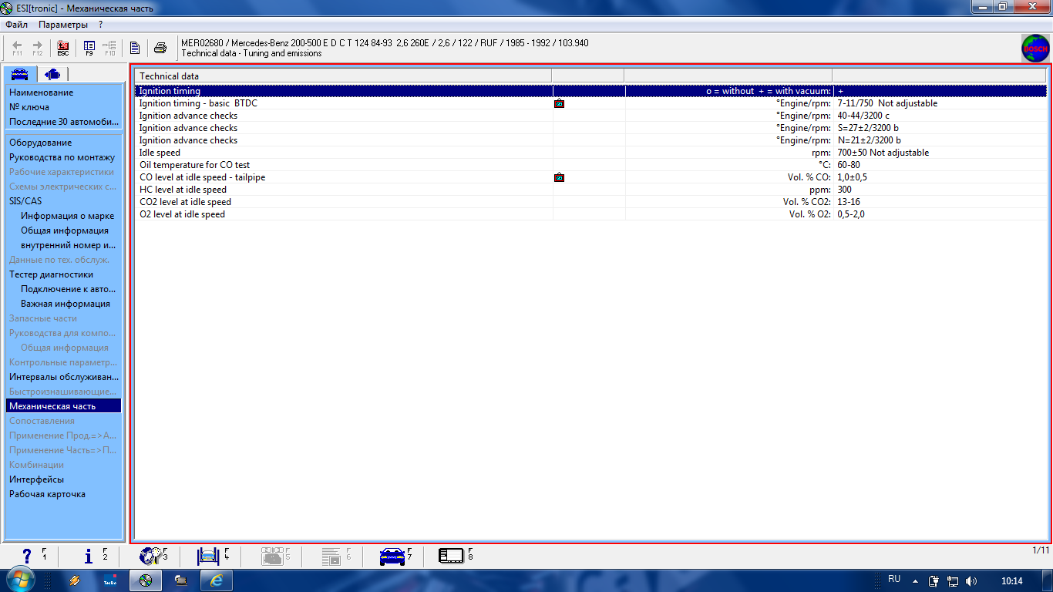
Task: Click value 700±50 Not adjustable
Action: tap(883, 153)
